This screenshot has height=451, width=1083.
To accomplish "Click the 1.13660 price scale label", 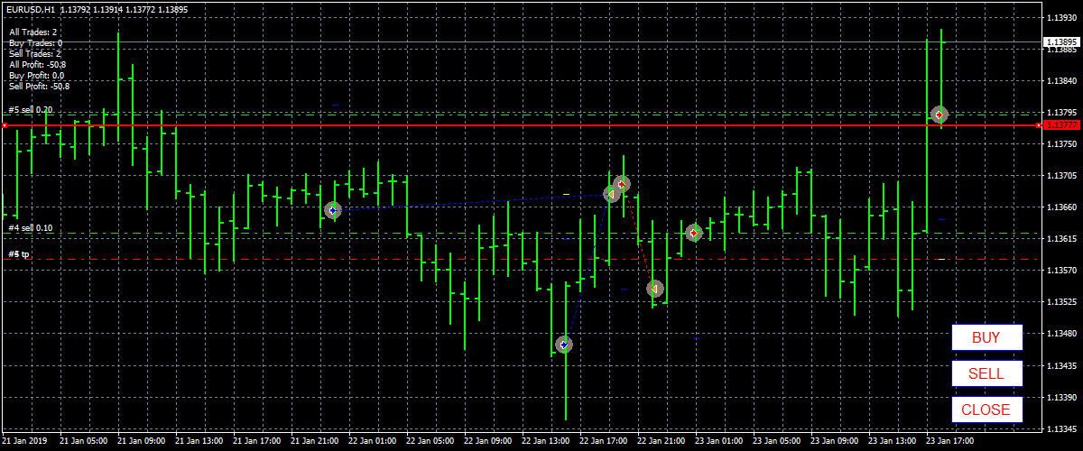I will coord(1060,207).
